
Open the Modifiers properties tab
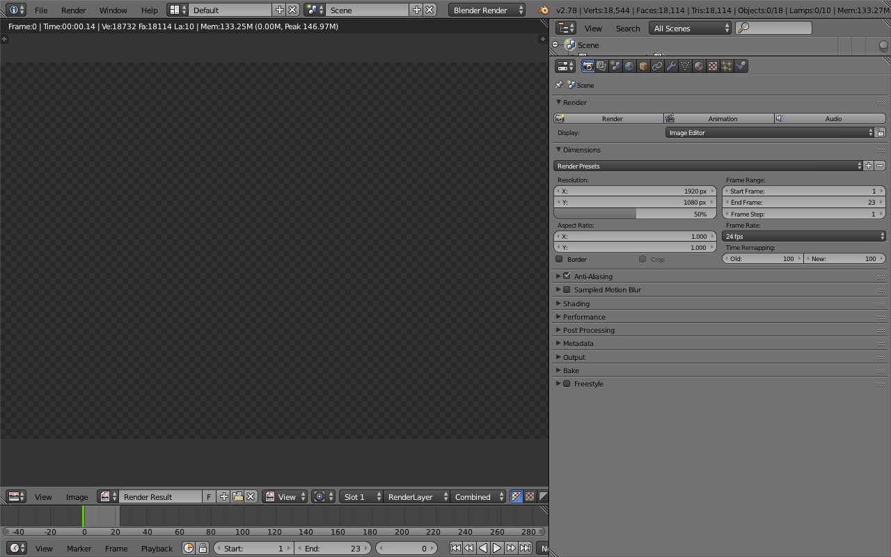[671, 65]
